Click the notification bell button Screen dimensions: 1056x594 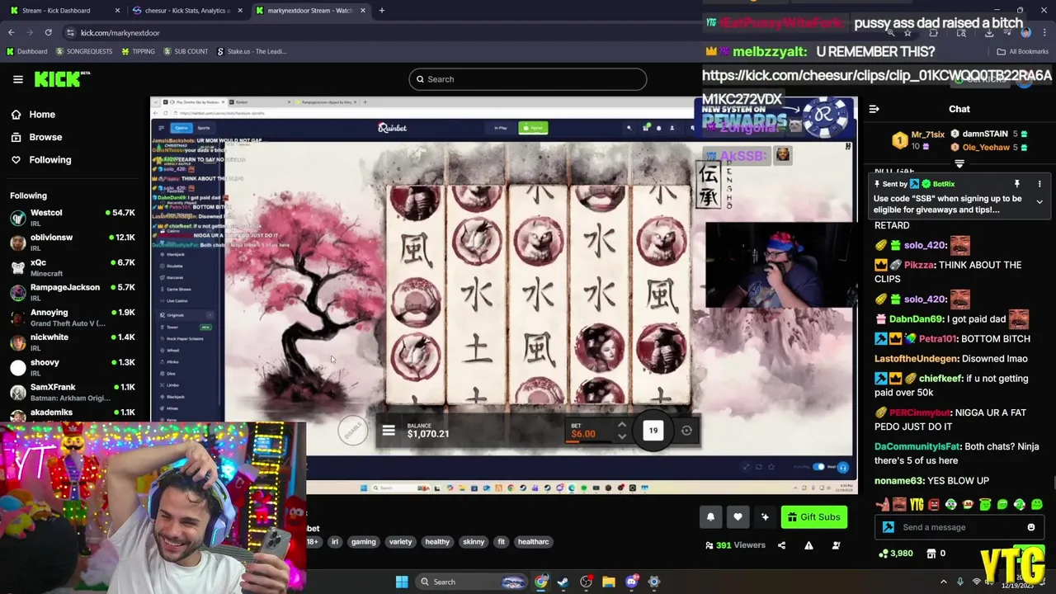(x=710, y=517)
